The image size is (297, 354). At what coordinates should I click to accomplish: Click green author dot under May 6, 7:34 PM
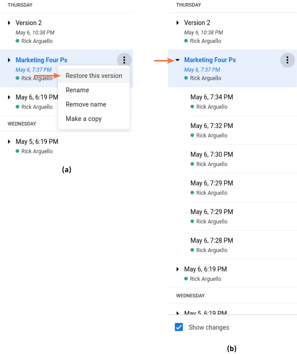[192, 107]
